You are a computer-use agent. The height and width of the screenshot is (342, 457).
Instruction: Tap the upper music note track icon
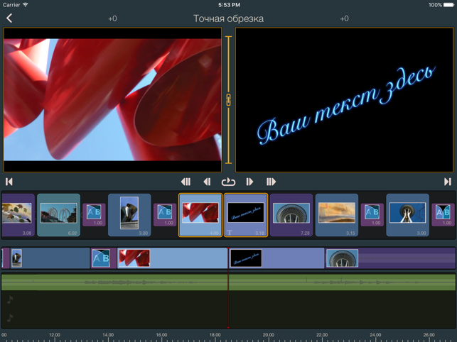pos(10,300)
